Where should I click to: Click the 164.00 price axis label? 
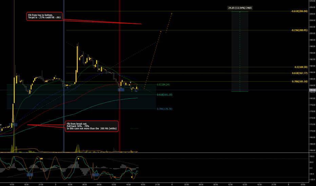click(313, 150)
